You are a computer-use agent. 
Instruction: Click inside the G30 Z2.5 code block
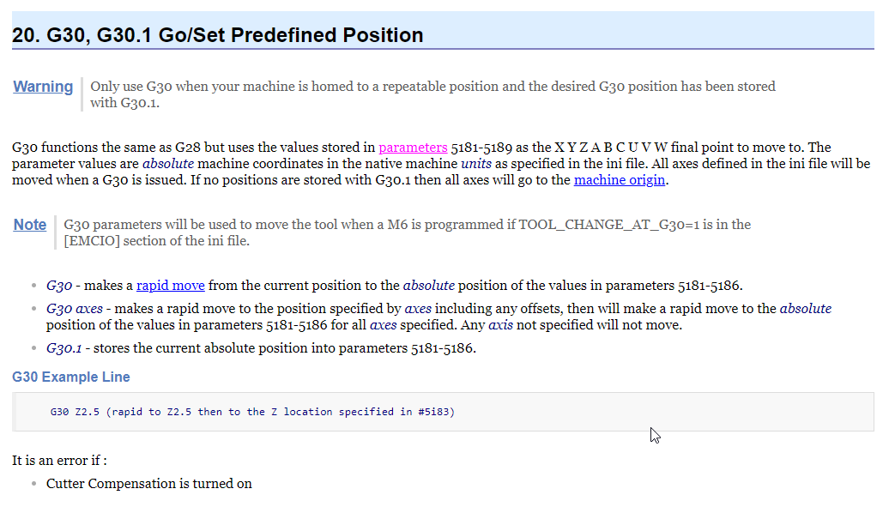[443, 412]
